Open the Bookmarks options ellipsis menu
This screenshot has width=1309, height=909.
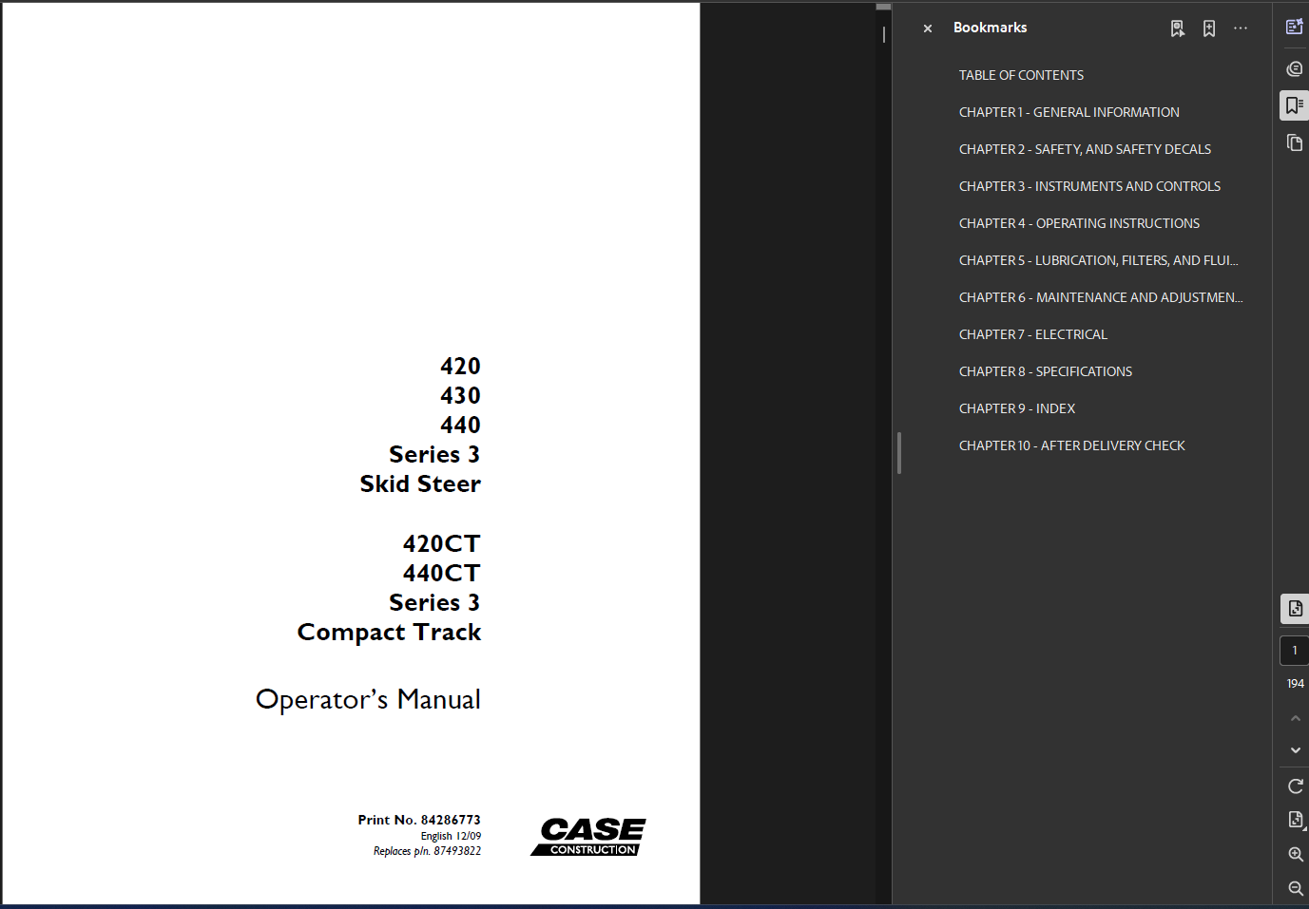(x=1241, y=28)
